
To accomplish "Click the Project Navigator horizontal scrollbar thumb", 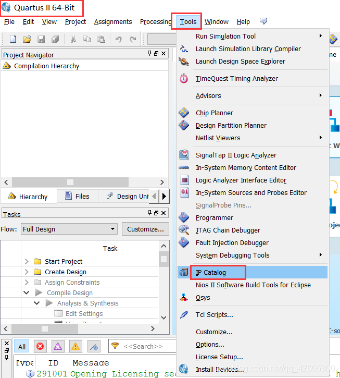I will tap(70, 182).
